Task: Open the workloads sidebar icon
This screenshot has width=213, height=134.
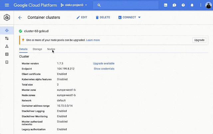Action: tap(7, 39)
